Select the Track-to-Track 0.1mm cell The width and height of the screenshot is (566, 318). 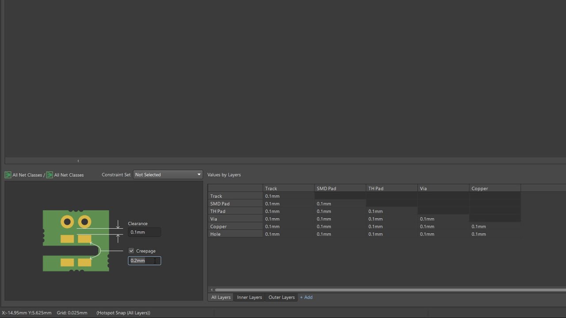288,196
